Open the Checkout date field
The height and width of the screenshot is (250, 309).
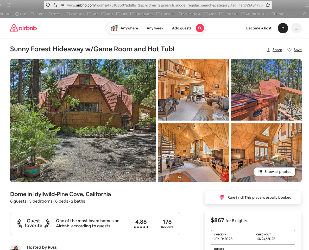pos(274,237)
